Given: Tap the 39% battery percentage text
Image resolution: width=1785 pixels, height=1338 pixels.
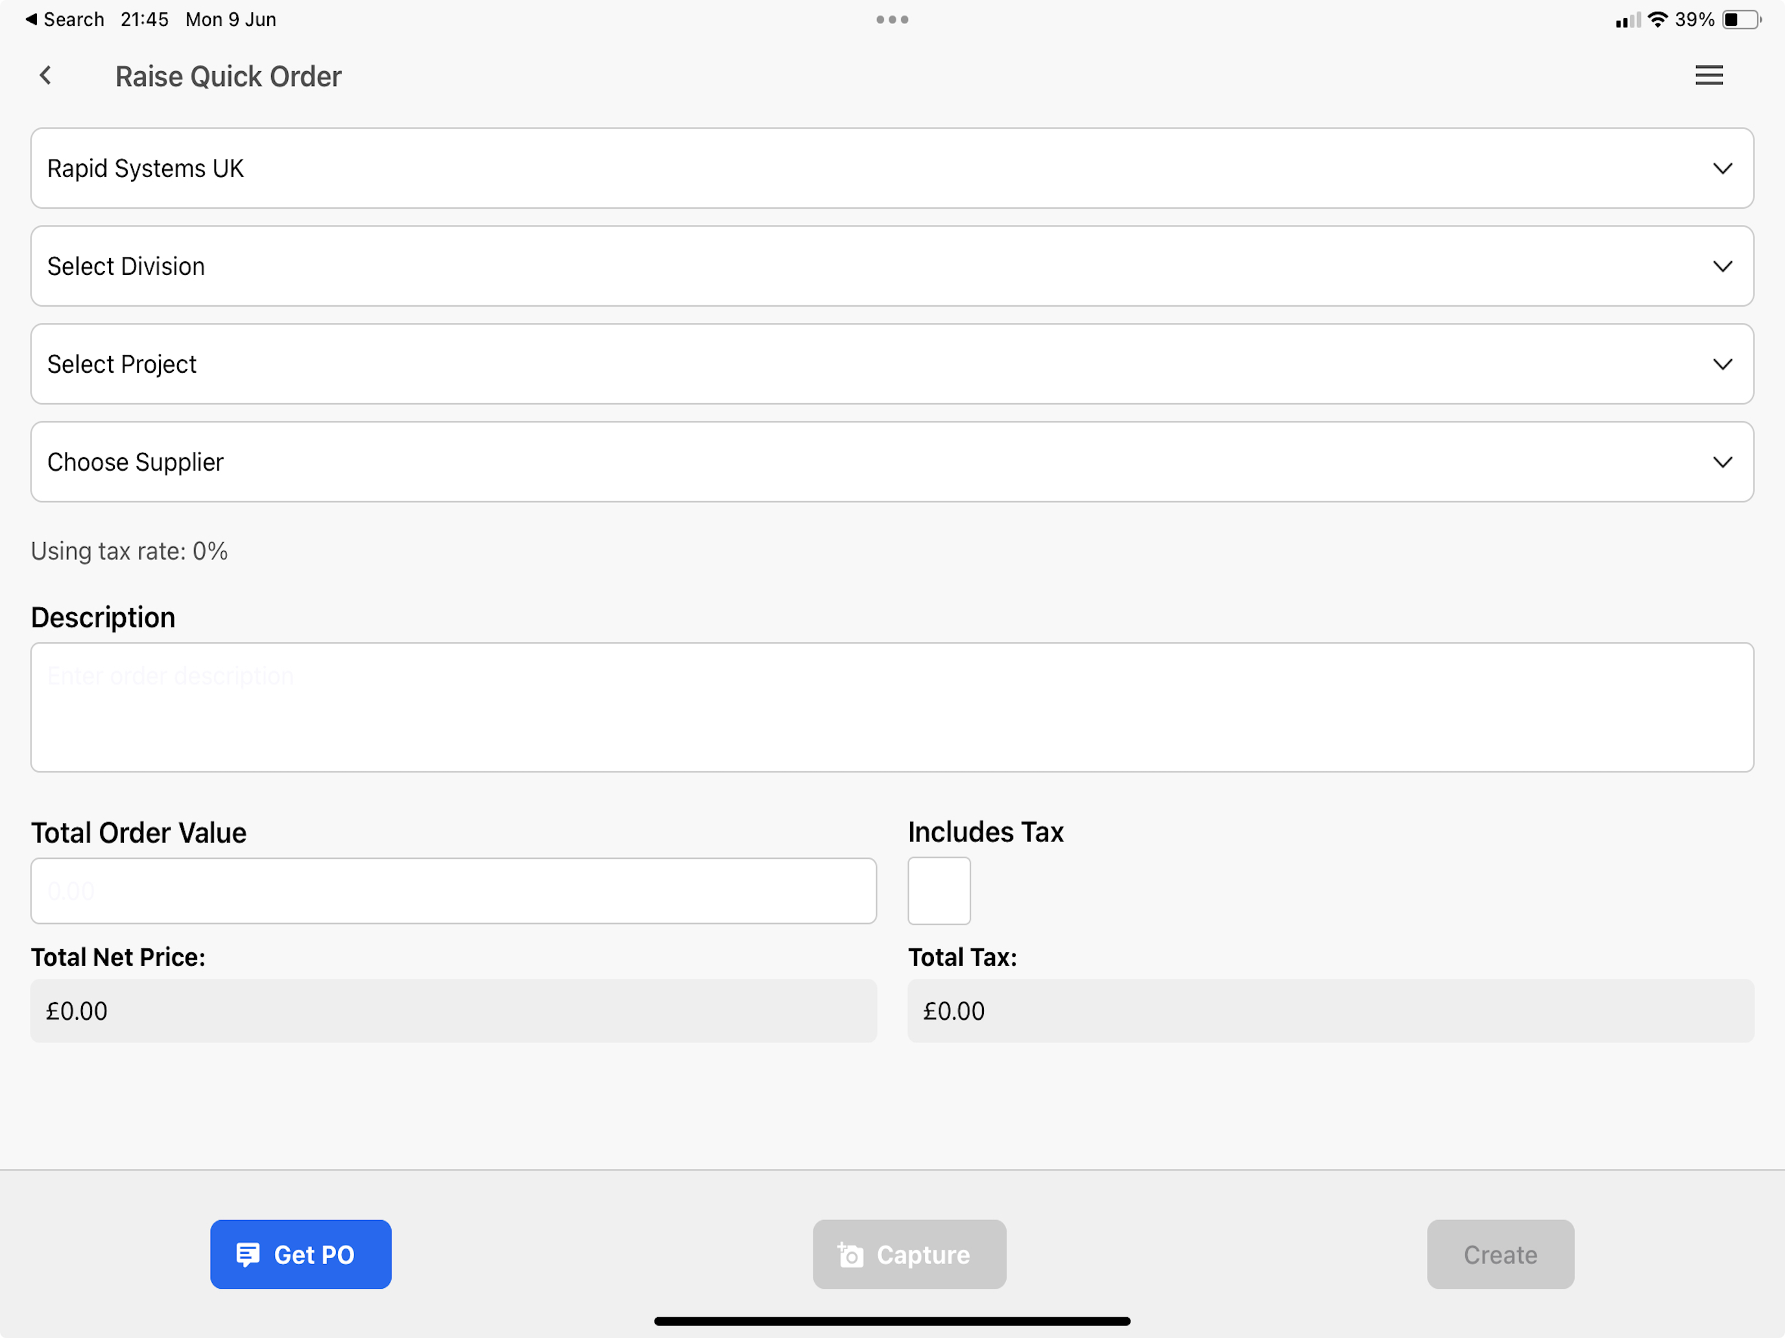Looking at the screenshot, I should (x=1695, y=19).
